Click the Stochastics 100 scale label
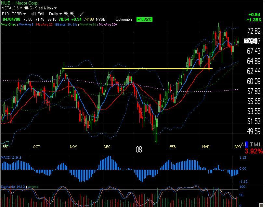 [242, 187]
